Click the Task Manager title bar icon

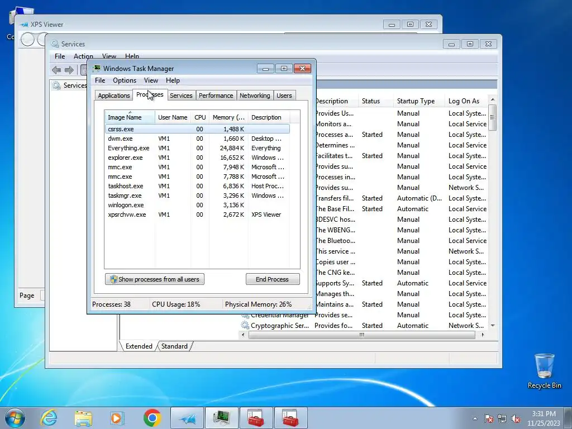pos(97,68)
